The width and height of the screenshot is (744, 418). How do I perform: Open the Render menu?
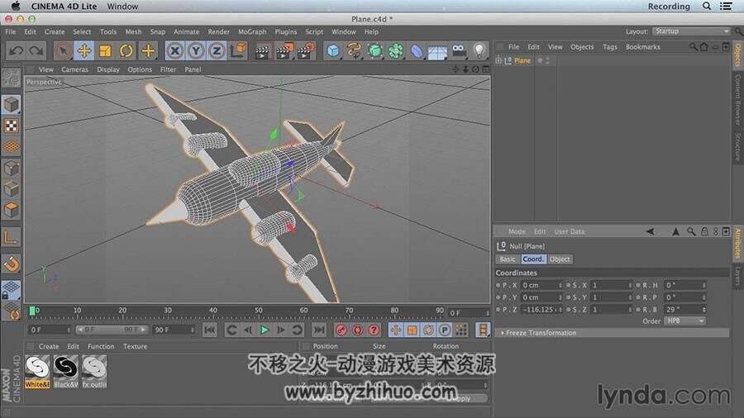coord(219,31)
